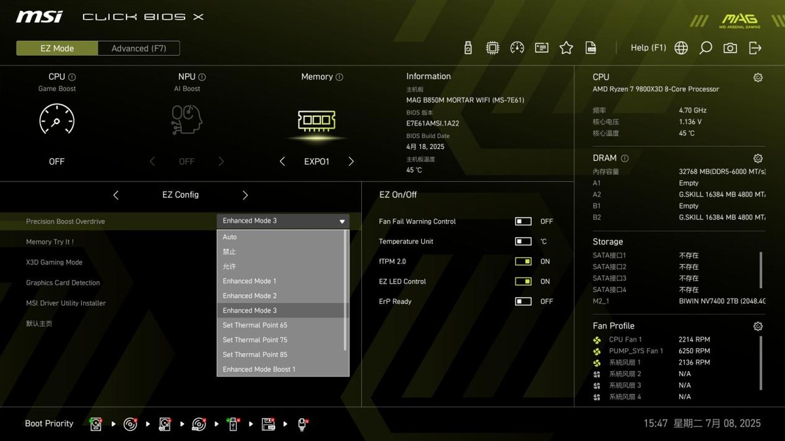Go to previous EZ Config page arrow
The width and height of the screenshot is (785, 441).
[x=116, y=195]
